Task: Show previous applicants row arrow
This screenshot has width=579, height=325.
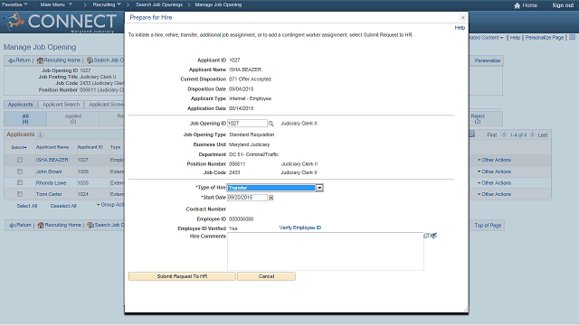Action: 504,135
